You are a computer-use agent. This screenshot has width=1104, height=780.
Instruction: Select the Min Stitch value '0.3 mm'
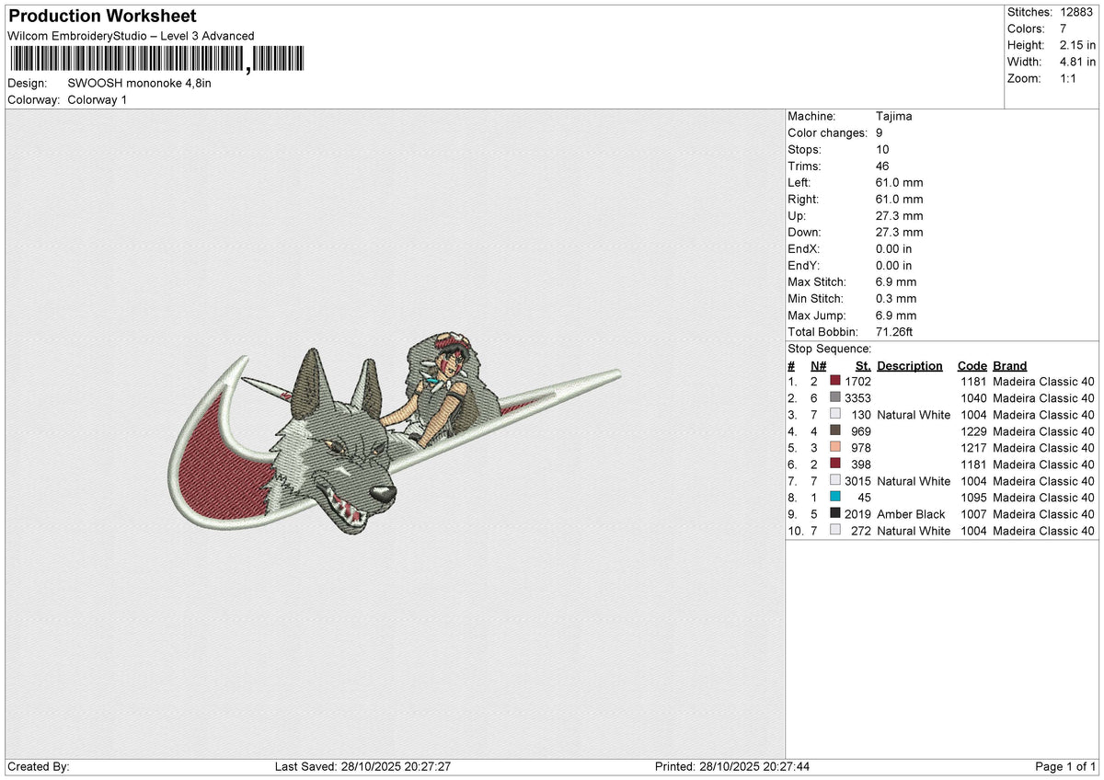(897, 299)
